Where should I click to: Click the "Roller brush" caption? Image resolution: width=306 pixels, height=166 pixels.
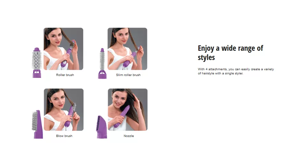pyautogui.click(x=65, y=75)
